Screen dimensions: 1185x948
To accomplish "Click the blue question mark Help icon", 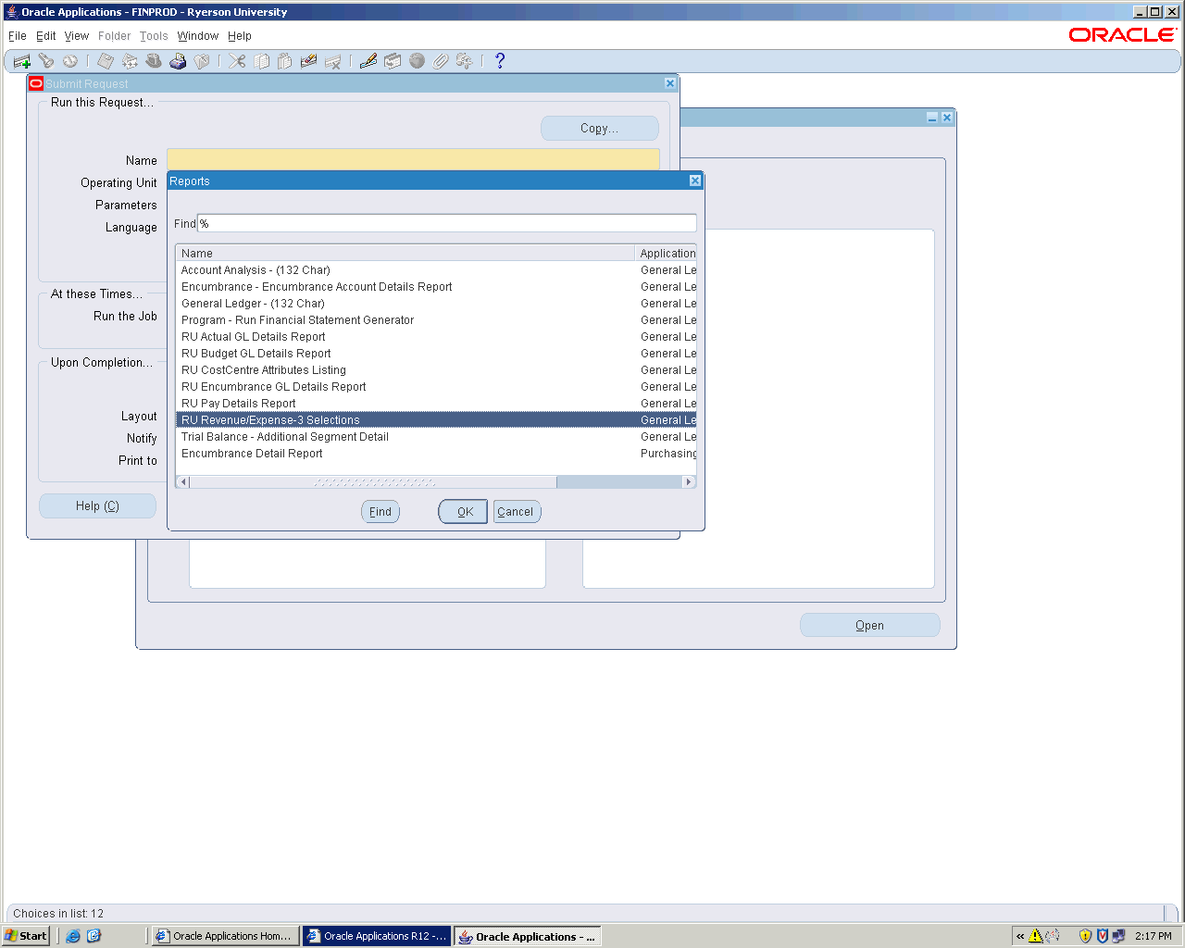I will [500, 61].
